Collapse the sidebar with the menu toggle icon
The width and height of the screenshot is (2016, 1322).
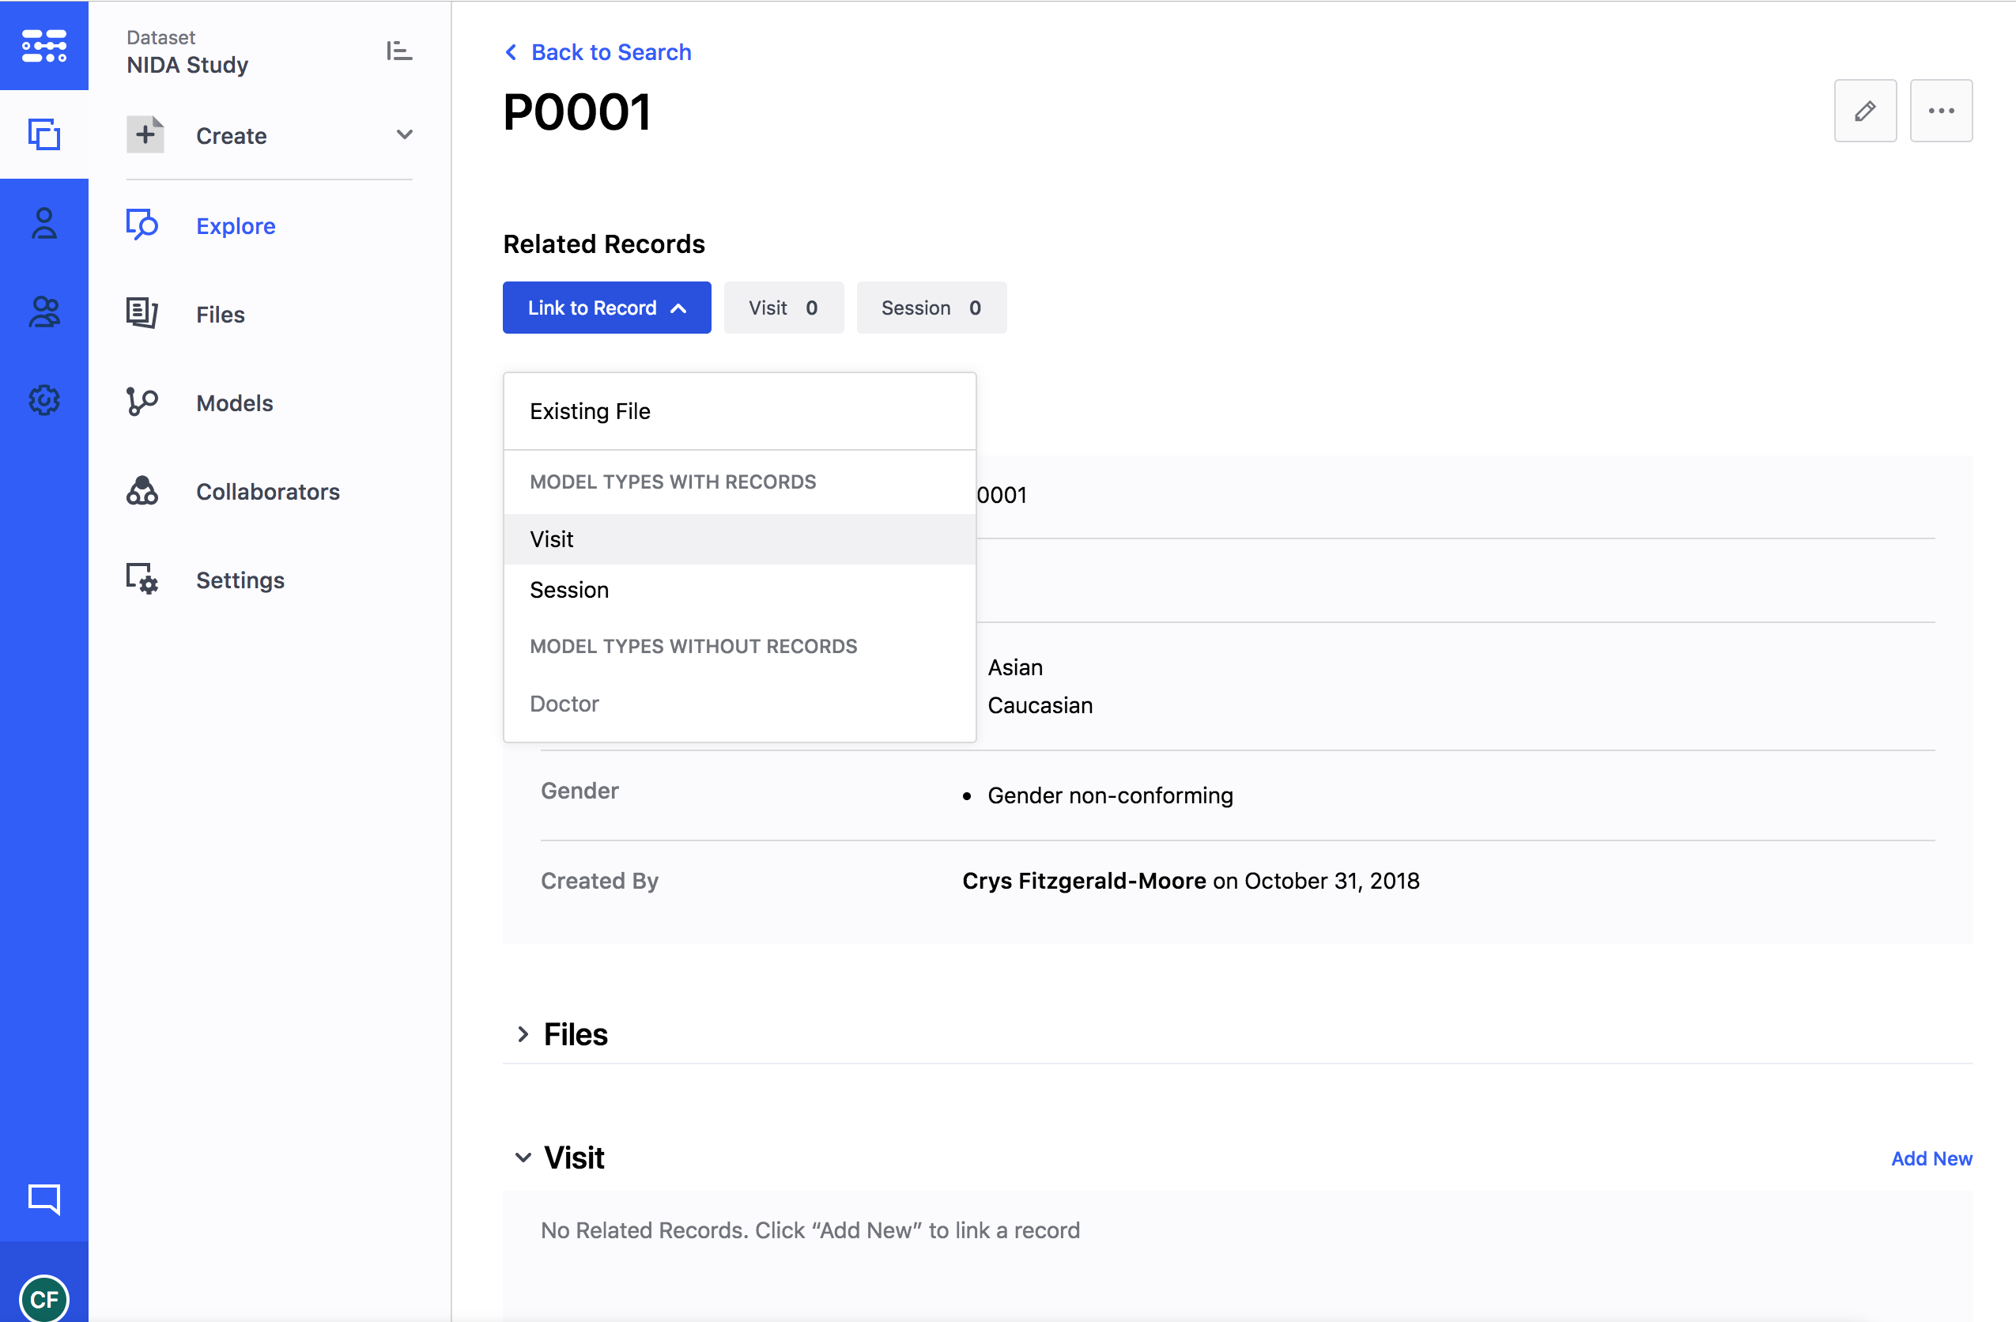tap(399, 51)
